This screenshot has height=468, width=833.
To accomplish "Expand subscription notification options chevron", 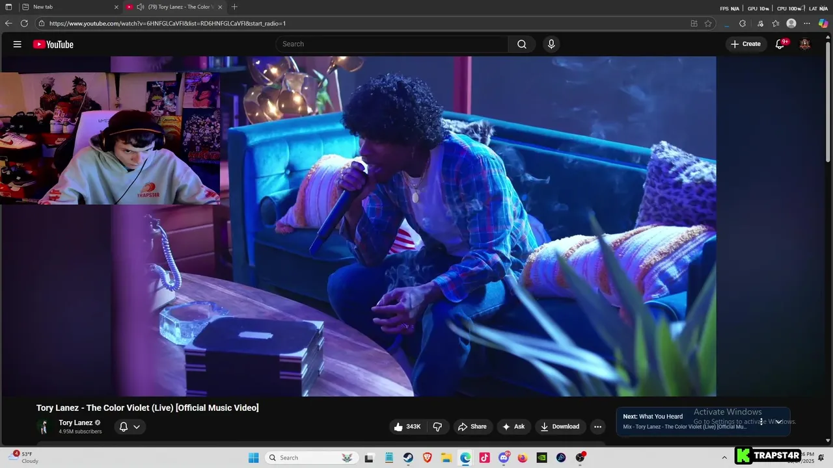I will tap(137, 427).
